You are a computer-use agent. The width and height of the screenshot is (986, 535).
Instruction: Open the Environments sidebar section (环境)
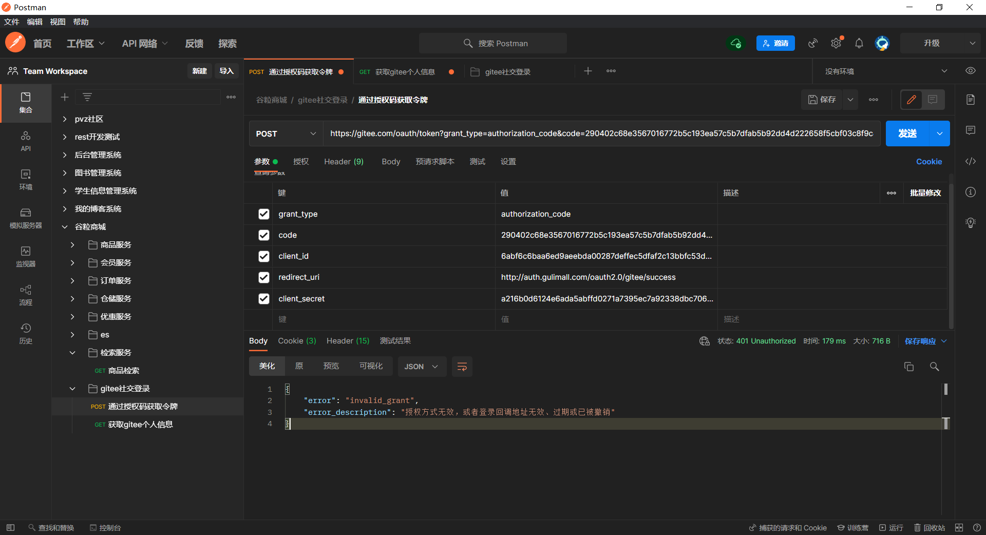pos(26,180)
